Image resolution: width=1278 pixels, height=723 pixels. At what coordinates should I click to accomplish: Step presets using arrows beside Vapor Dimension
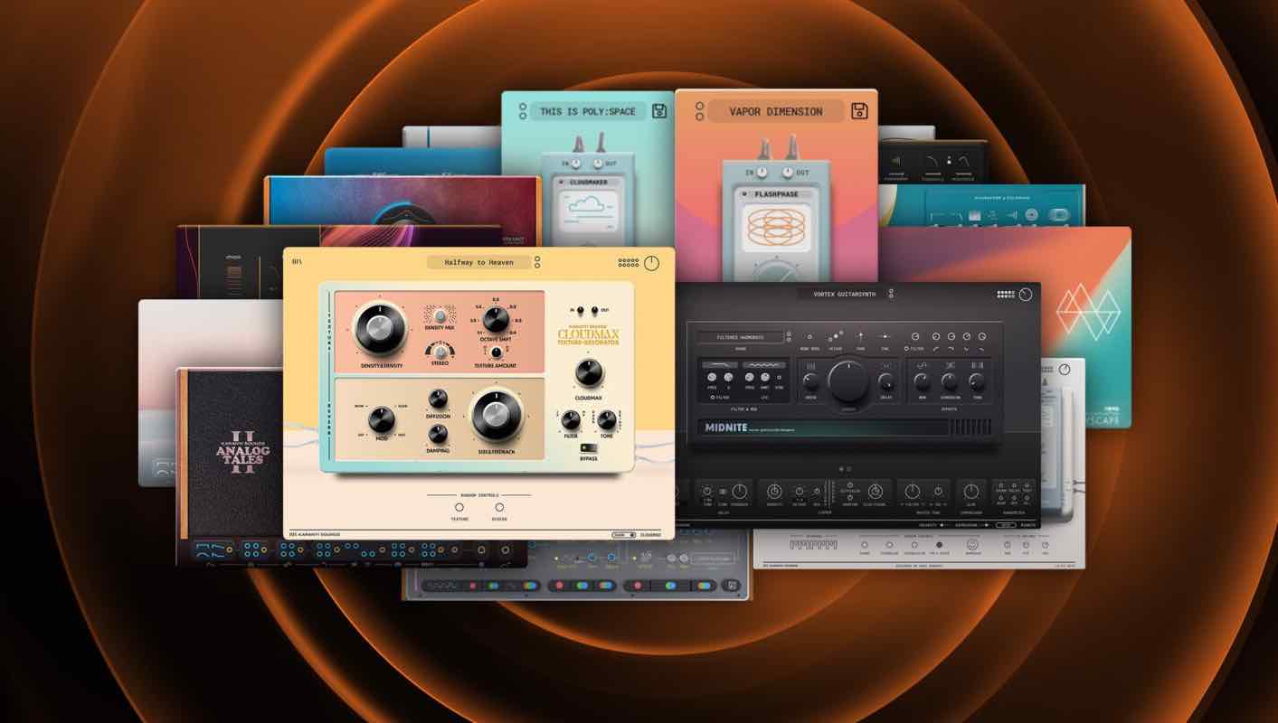699,111
